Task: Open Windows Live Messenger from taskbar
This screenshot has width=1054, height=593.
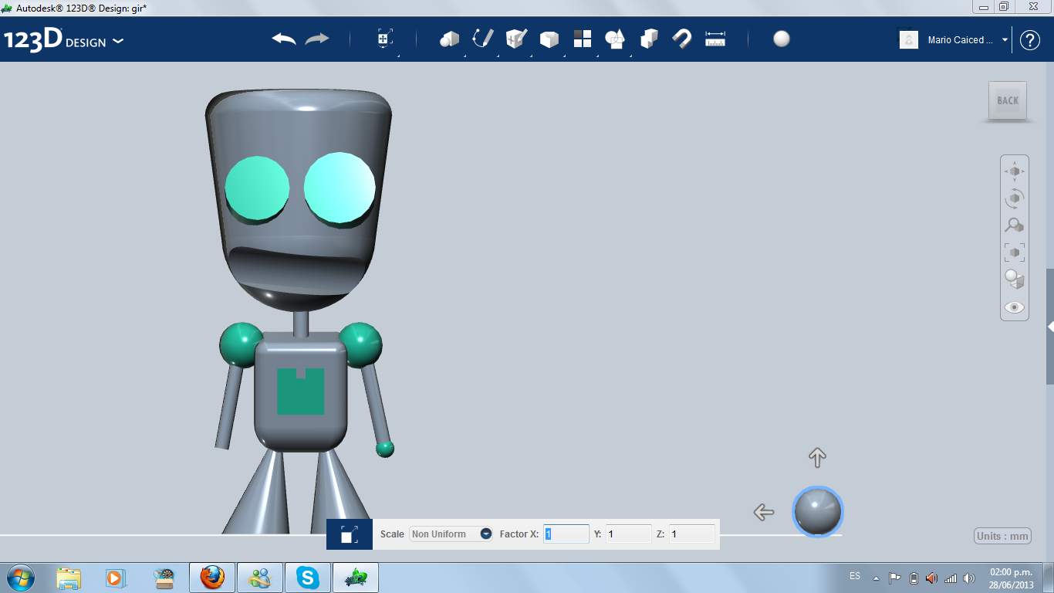Action: 259,578
